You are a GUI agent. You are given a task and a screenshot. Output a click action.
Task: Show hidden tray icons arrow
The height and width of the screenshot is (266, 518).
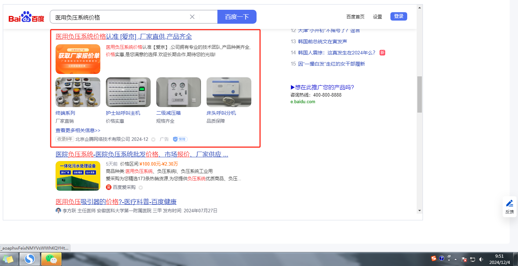click(x=456, y=259)
